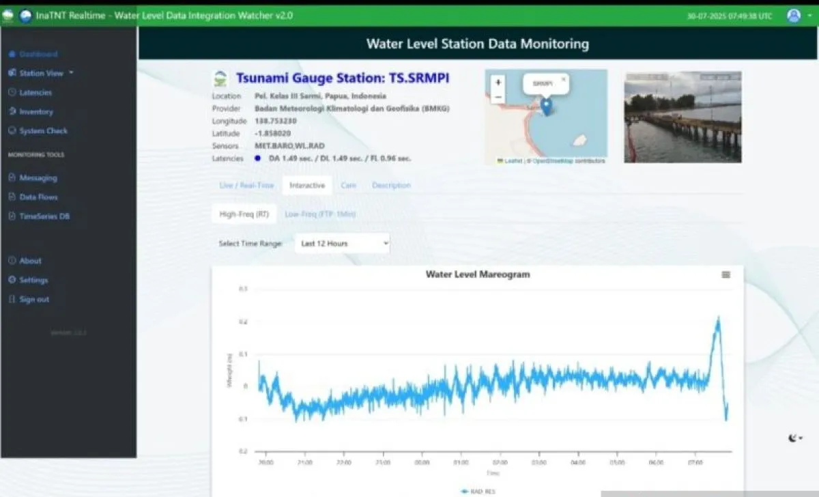Toggle the RAD RES series in chart legend
This screenshot has height=497, width=819.
coord(477,490)
